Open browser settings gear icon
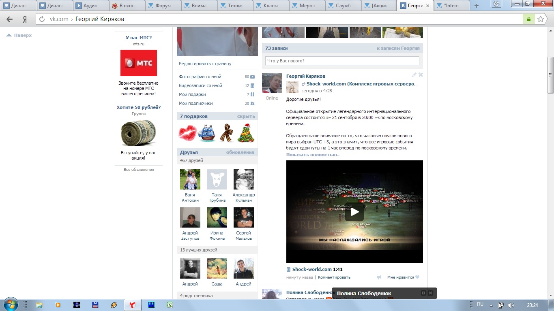 click(x=496, y=4)
